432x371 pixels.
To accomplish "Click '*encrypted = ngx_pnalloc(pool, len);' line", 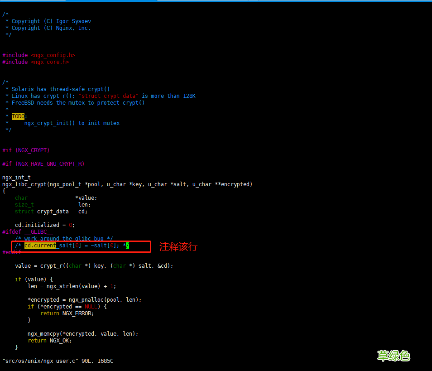I will point(85,299).
